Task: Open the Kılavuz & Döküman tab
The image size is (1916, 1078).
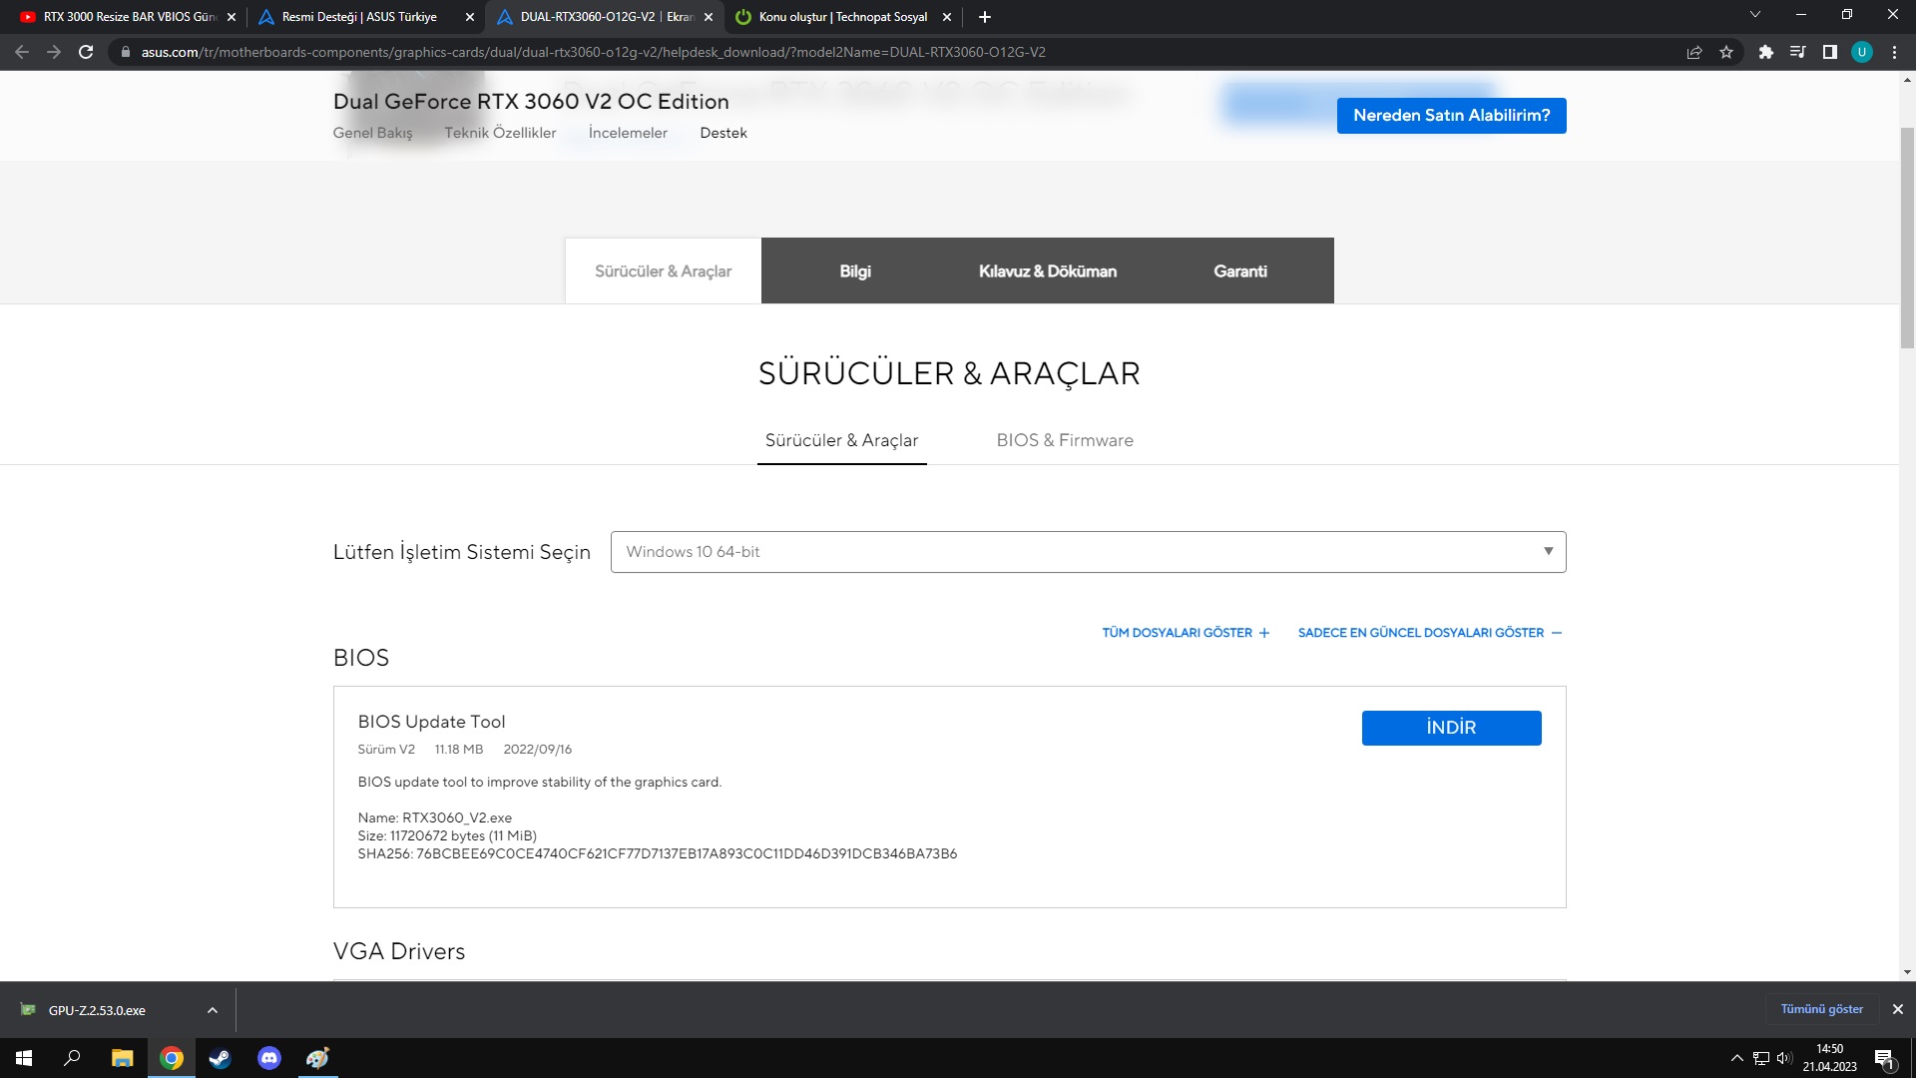Action: tap(1047, 271)
